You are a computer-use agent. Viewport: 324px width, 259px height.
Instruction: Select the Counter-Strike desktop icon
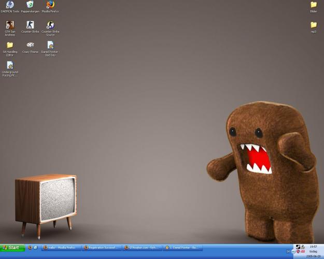pyautogui.click(x=30, y=25)
